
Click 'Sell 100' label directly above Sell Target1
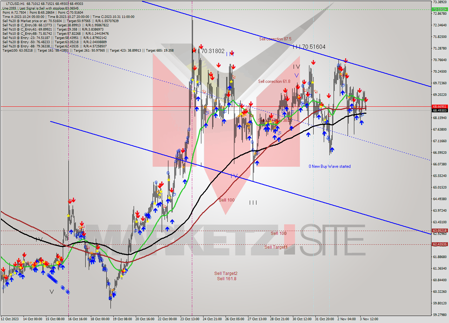click(x=279, y=233)
